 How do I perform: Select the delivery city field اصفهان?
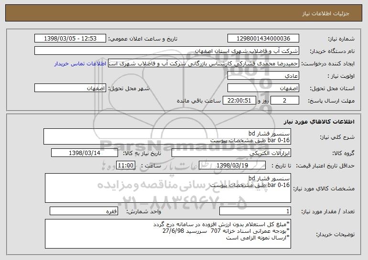tap(70, 88)
